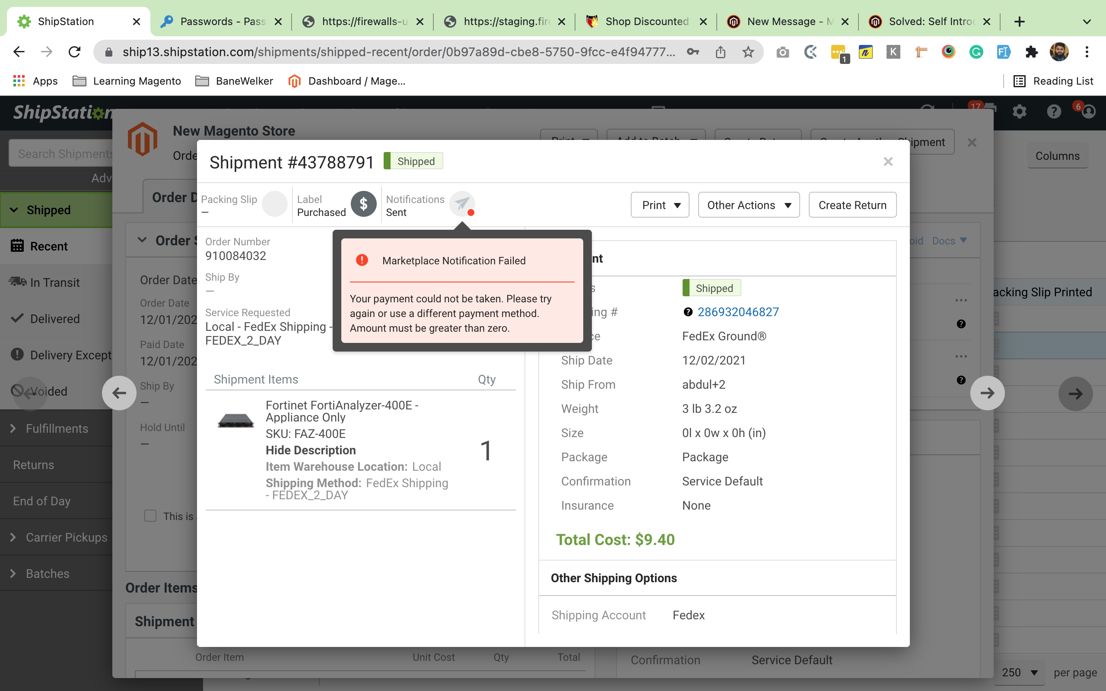Open tracking number 286932046827 link

pos(738,312)
